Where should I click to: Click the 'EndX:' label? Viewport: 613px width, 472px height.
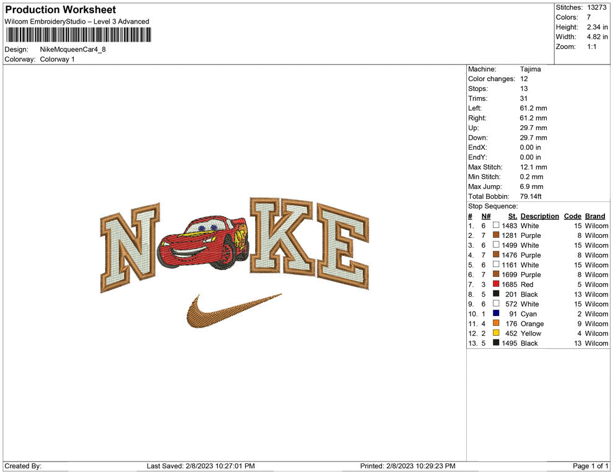coord(477,147)
